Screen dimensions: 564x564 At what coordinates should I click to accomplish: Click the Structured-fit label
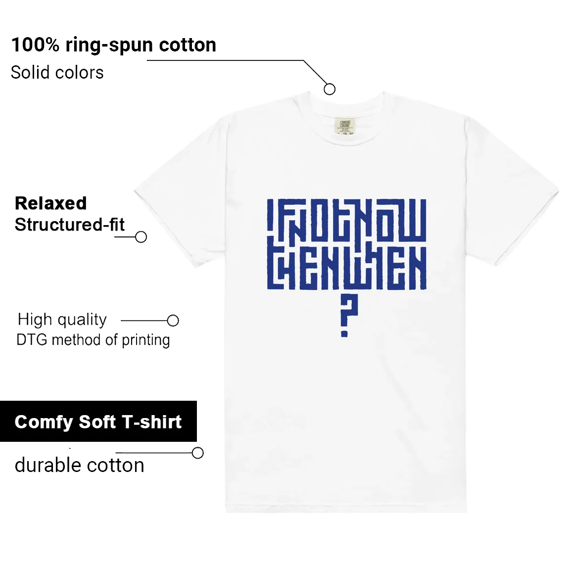(69, 225)
